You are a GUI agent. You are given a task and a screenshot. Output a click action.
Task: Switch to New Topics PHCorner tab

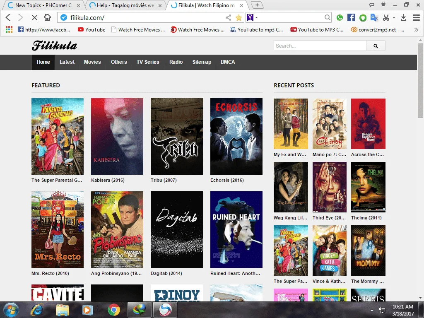coord(43,5)
